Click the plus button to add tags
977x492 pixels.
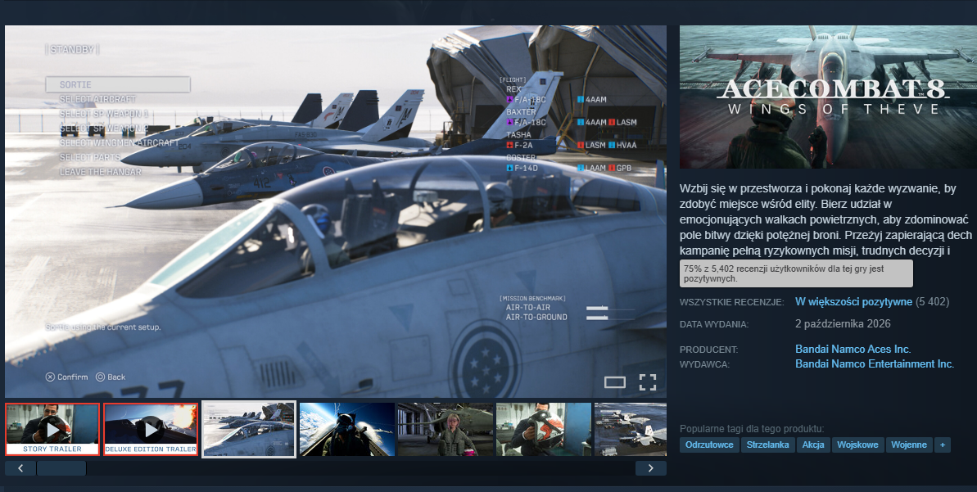tap(942, 445)
